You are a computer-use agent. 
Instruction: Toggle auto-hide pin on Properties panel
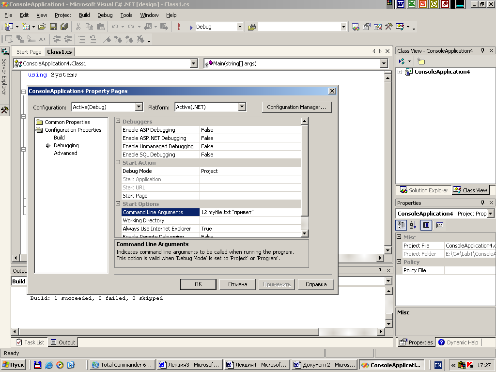(x=483, y=203)
